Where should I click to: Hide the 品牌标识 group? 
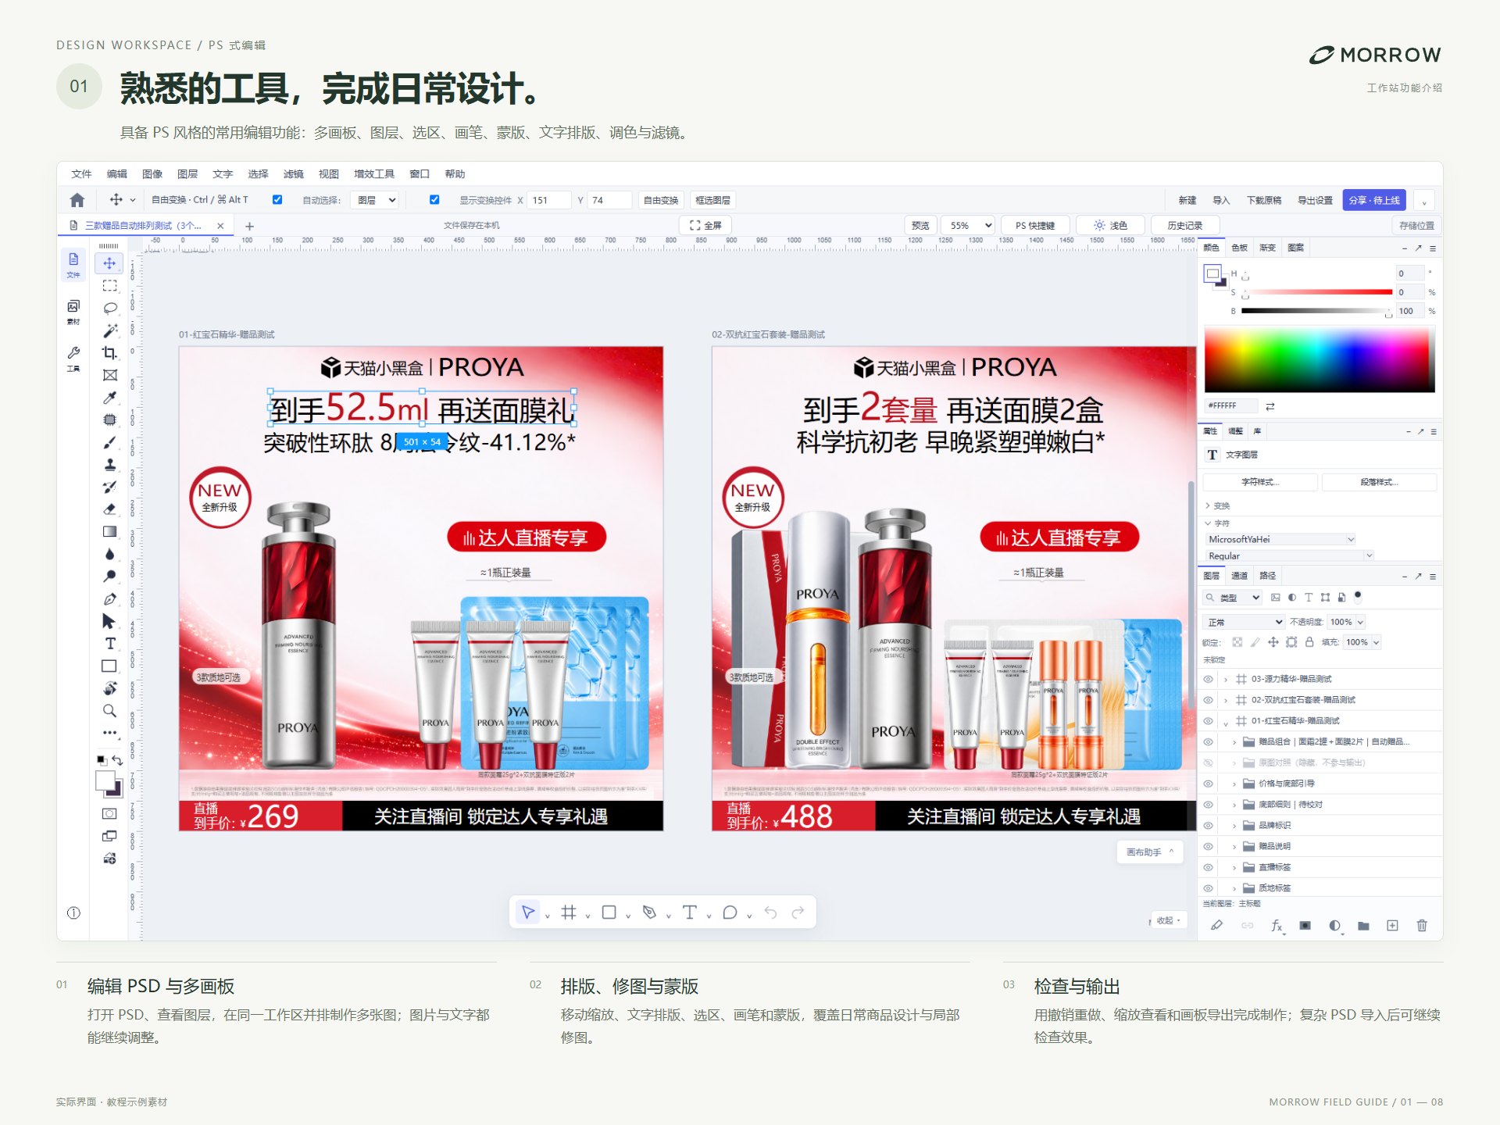point(1208,826)
